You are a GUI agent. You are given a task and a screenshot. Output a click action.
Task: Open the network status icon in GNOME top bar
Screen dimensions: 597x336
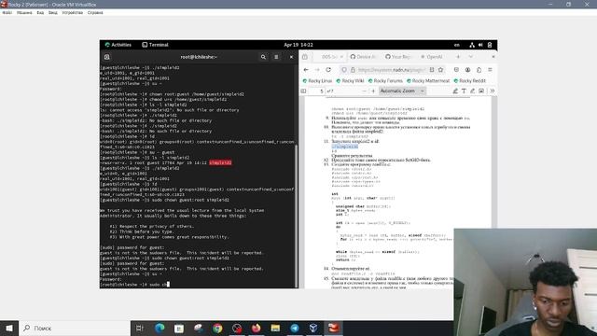tap(472, 45)
